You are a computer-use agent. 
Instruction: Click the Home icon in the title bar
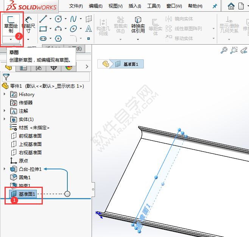[231, 6]
